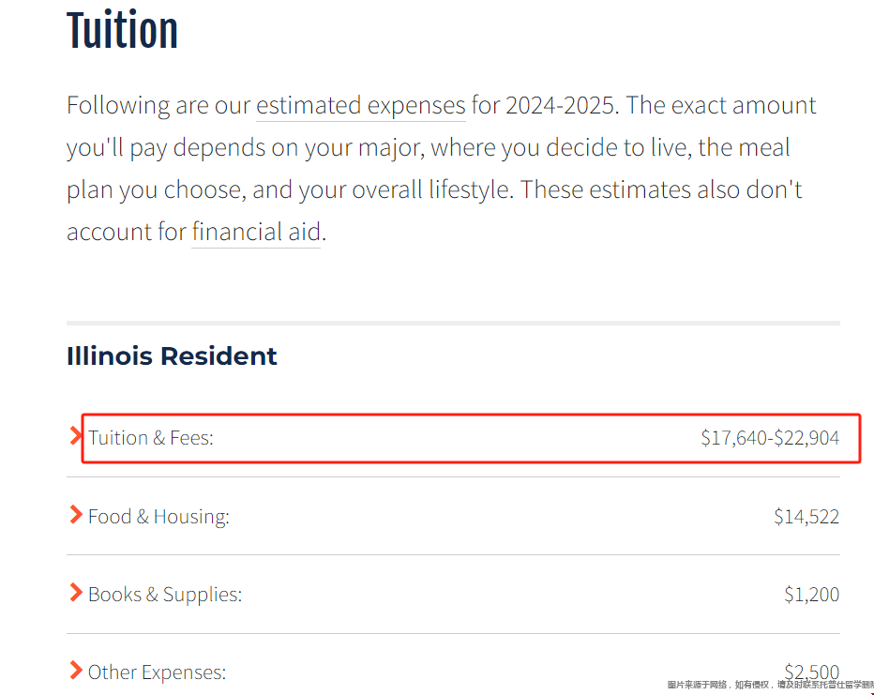This screenshot has width=874, height=695.
Task: Expand the Books & Supplies chevron arrow
Action: pyautogui.click(x=76, y=593)
